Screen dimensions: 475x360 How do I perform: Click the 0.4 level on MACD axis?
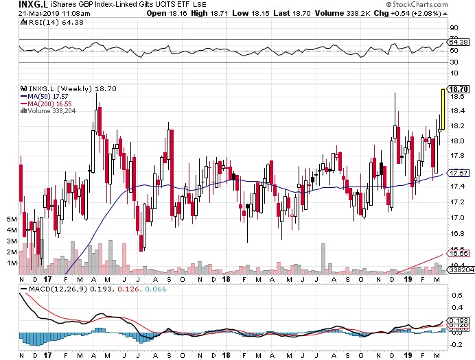point(457,308)
